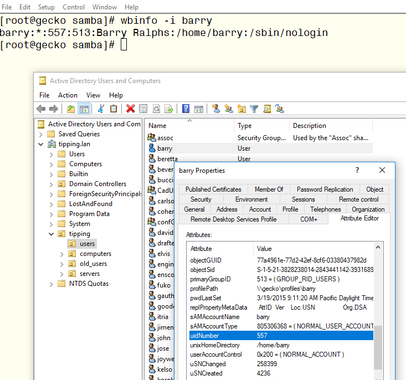The width and height of the screenshot is (406, 380).
Task: Click the Attribute column header
Action: point(220,249)
